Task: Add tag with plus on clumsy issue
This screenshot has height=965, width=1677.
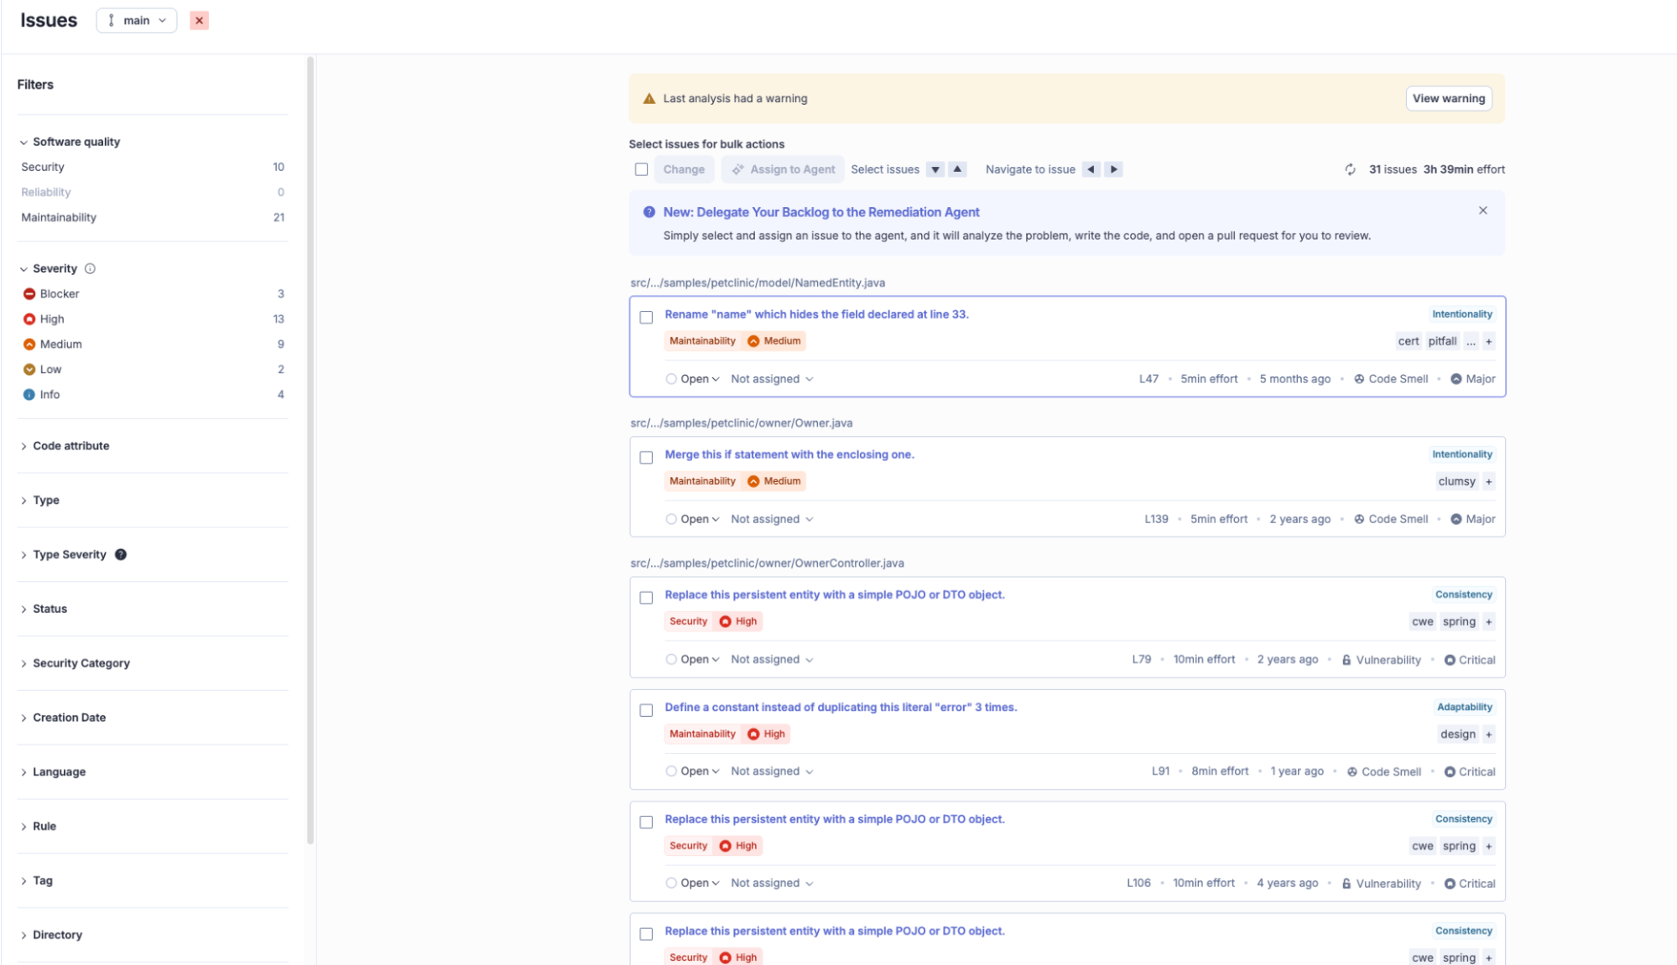Action: point(1488,481)
